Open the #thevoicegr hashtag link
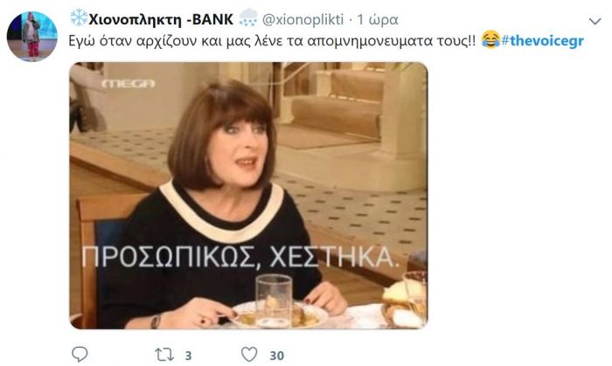 (x=543, y=40)
